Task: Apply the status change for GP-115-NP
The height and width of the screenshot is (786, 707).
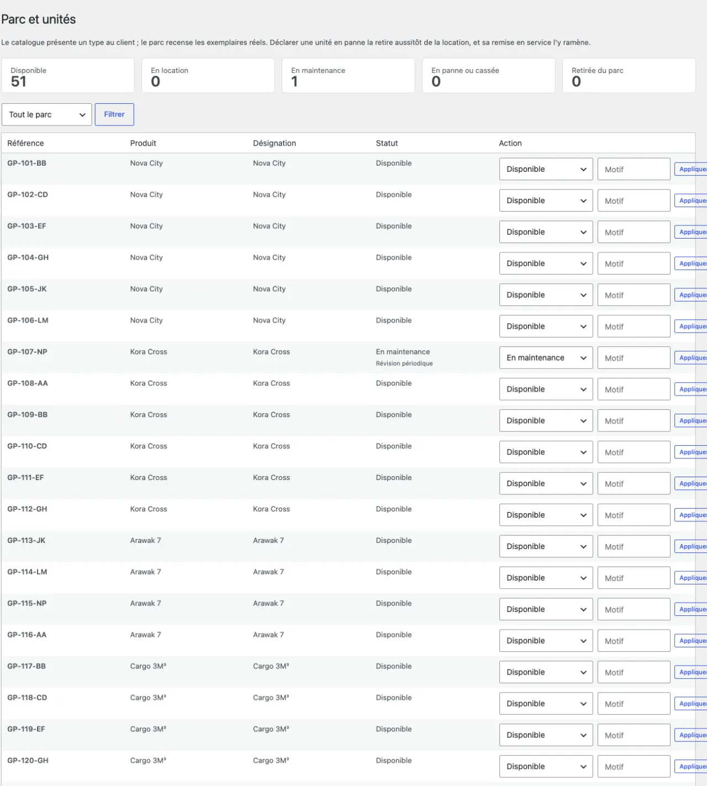Action: (691, 609)
